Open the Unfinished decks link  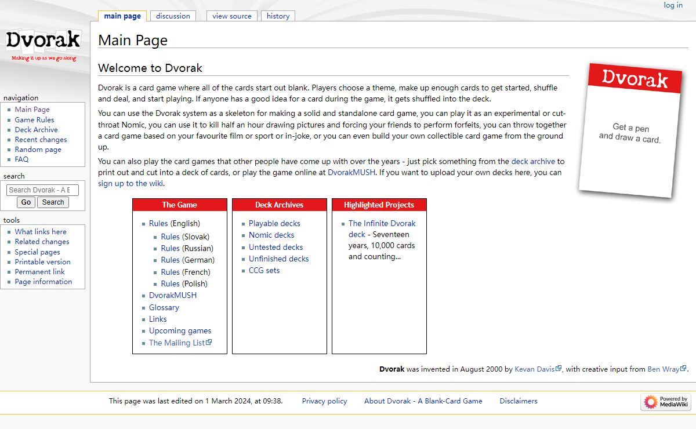[x=279, y=259]
